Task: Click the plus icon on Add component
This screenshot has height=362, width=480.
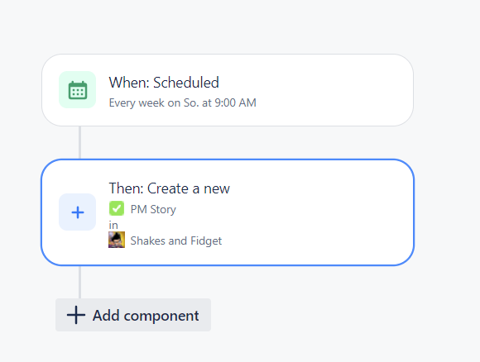Action: (76, 315)
